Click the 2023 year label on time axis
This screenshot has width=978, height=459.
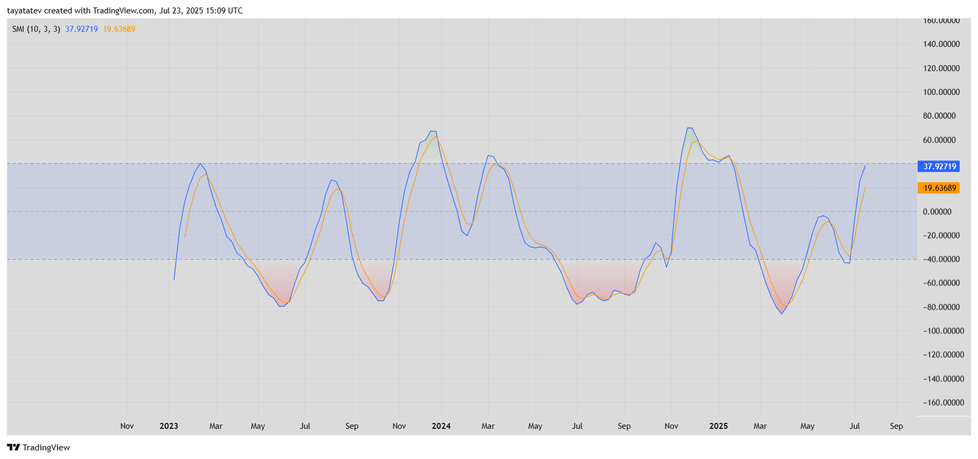pos(169,426)
